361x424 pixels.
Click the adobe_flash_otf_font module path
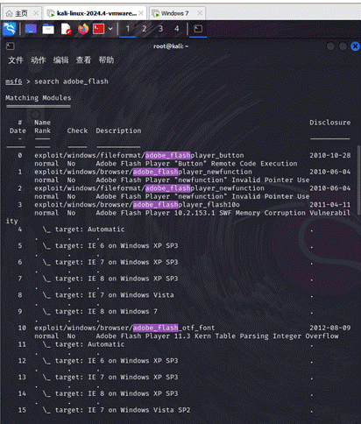[x=124, y=328]
